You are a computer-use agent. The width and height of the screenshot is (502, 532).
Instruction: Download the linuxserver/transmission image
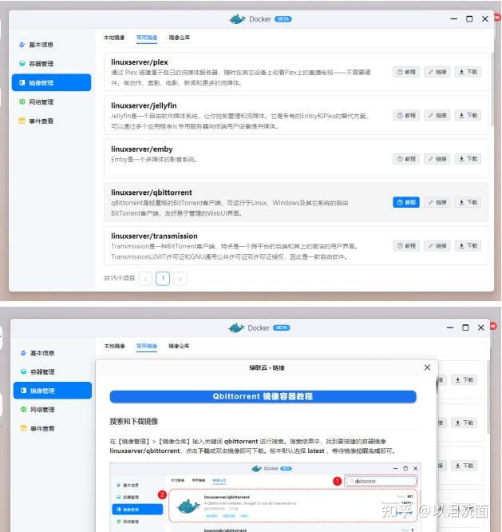(x=468, y=246)
